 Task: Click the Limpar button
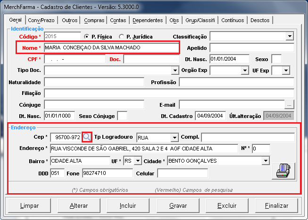pos(30,206)
